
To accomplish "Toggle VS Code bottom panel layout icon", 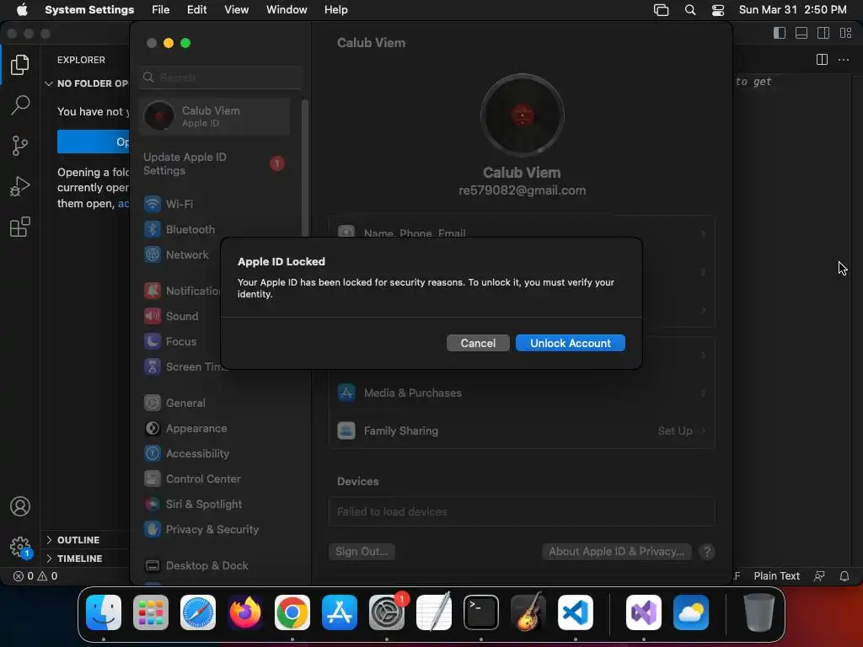I will 801,33.
